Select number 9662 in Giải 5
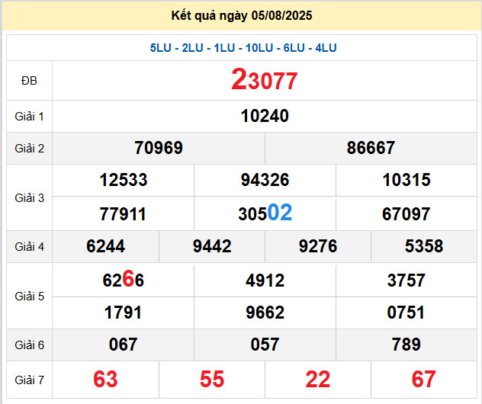482x404 pixels. coord(265,313)
